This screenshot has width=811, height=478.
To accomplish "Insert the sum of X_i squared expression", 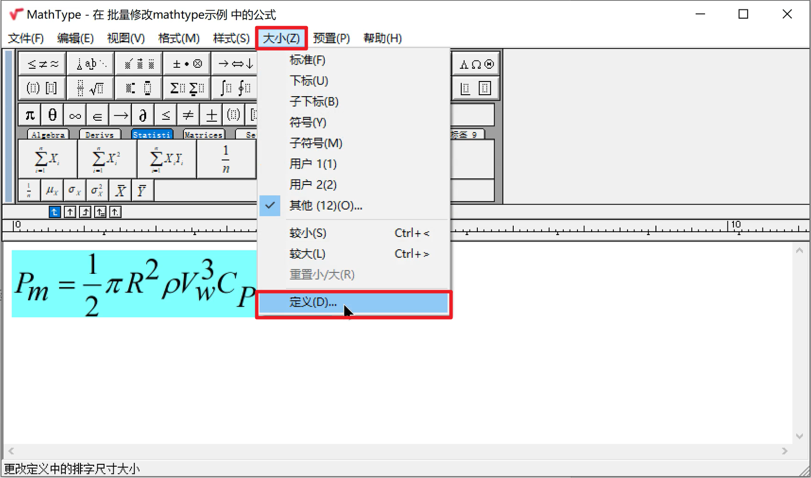I will pos(107,159).
